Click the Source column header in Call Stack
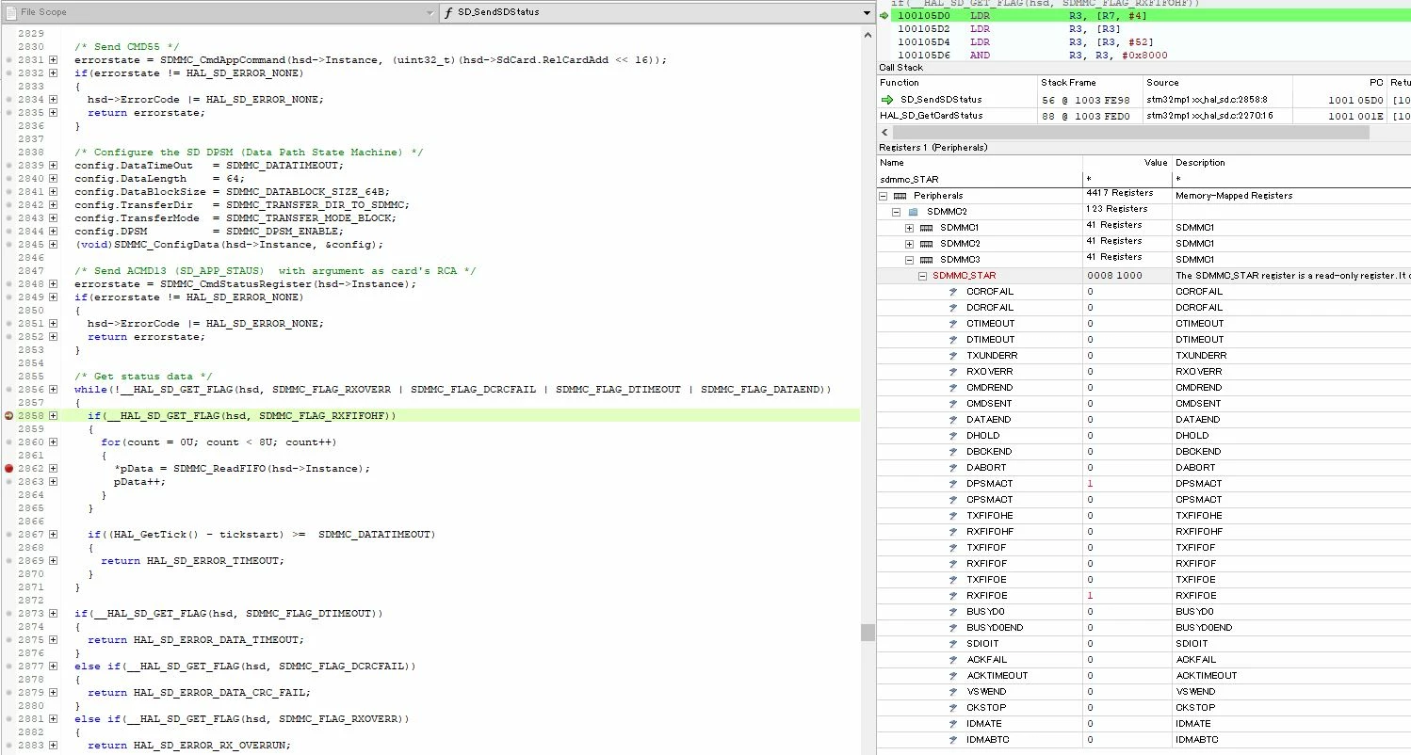This screenshot has height=755, width=1411. 1217,83
